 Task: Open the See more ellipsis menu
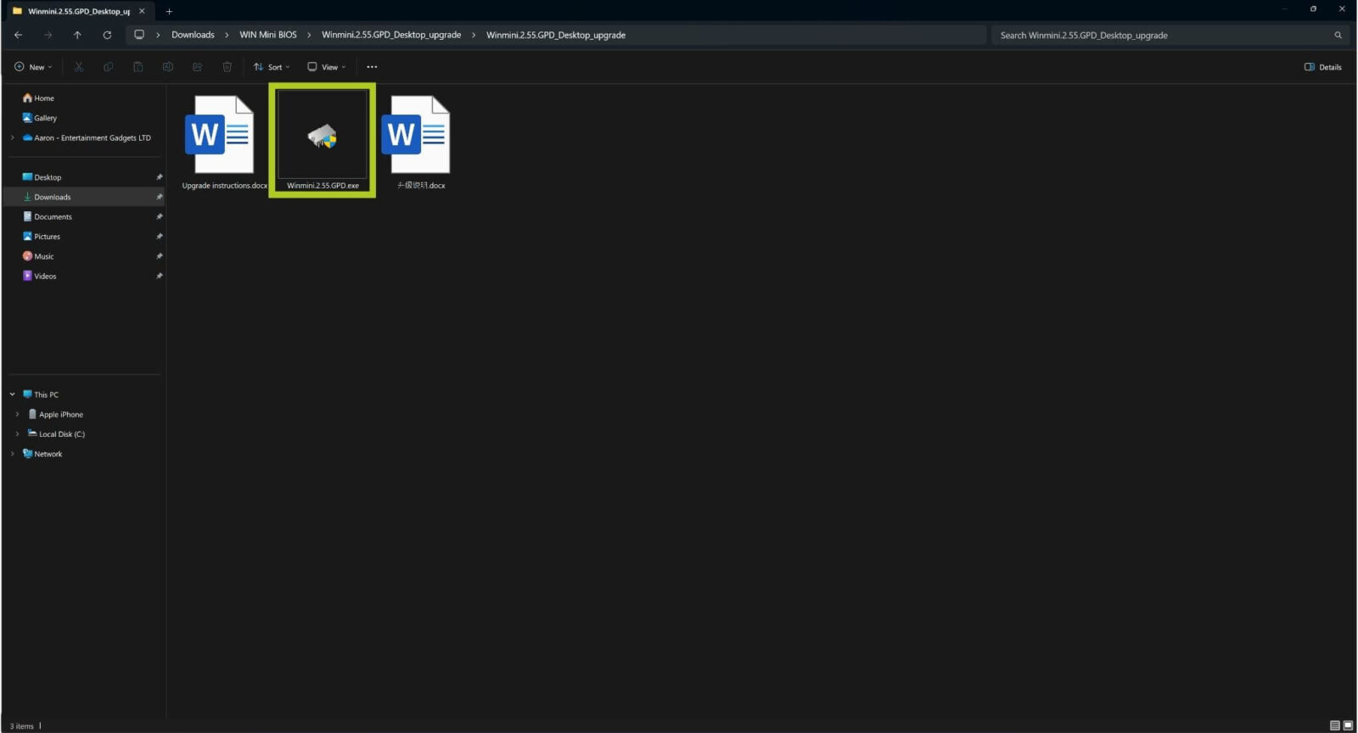pos(372,67)
